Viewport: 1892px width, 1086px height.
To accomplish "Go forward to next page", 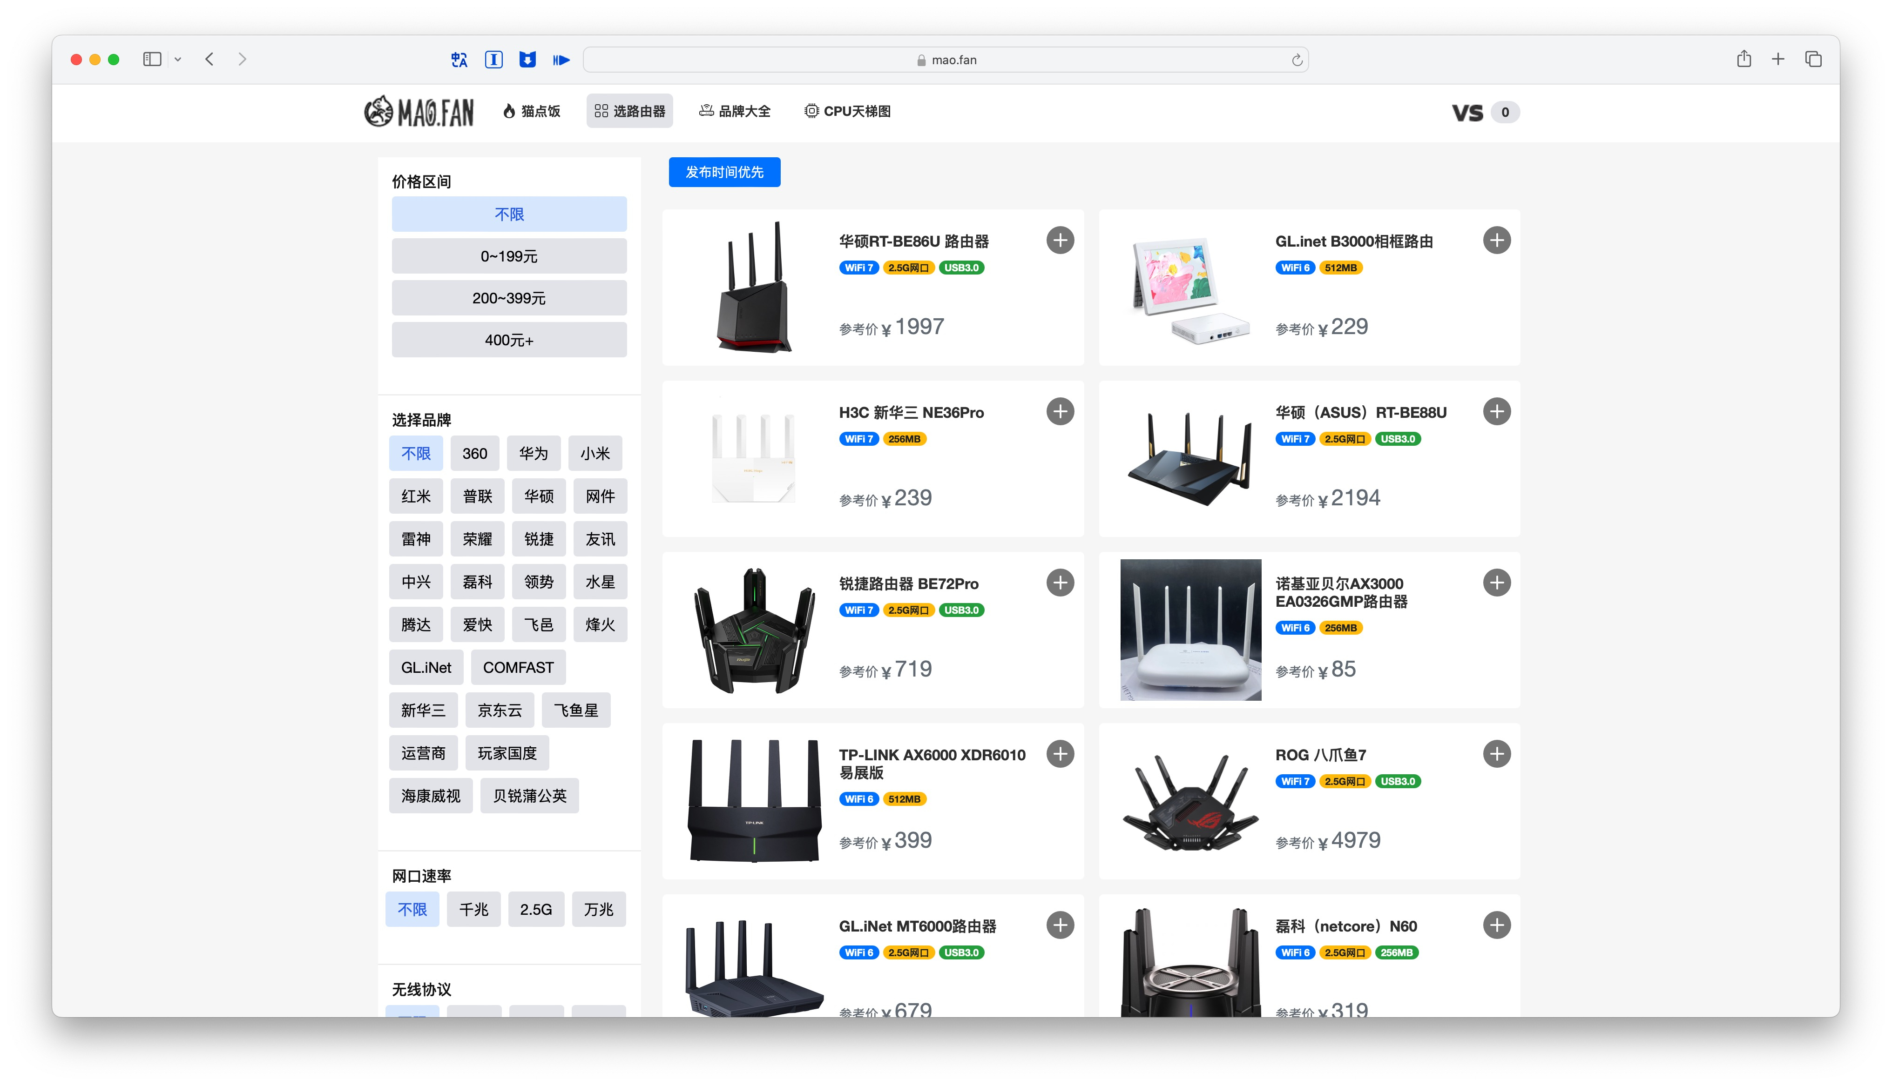I will [x=242, y=59].
